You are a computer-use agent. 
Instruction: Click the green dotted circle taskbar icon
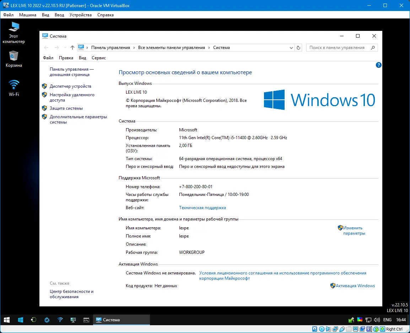(x=34, y=320)
